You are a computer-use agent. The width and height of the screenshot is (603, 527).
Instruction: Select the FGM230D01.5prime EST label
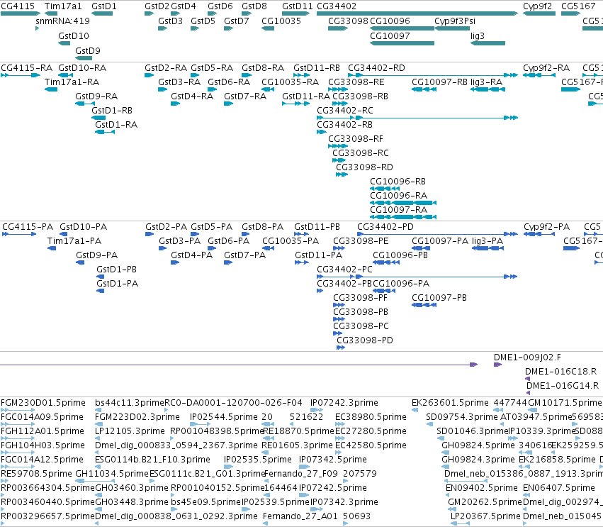(x=43, y=403)
